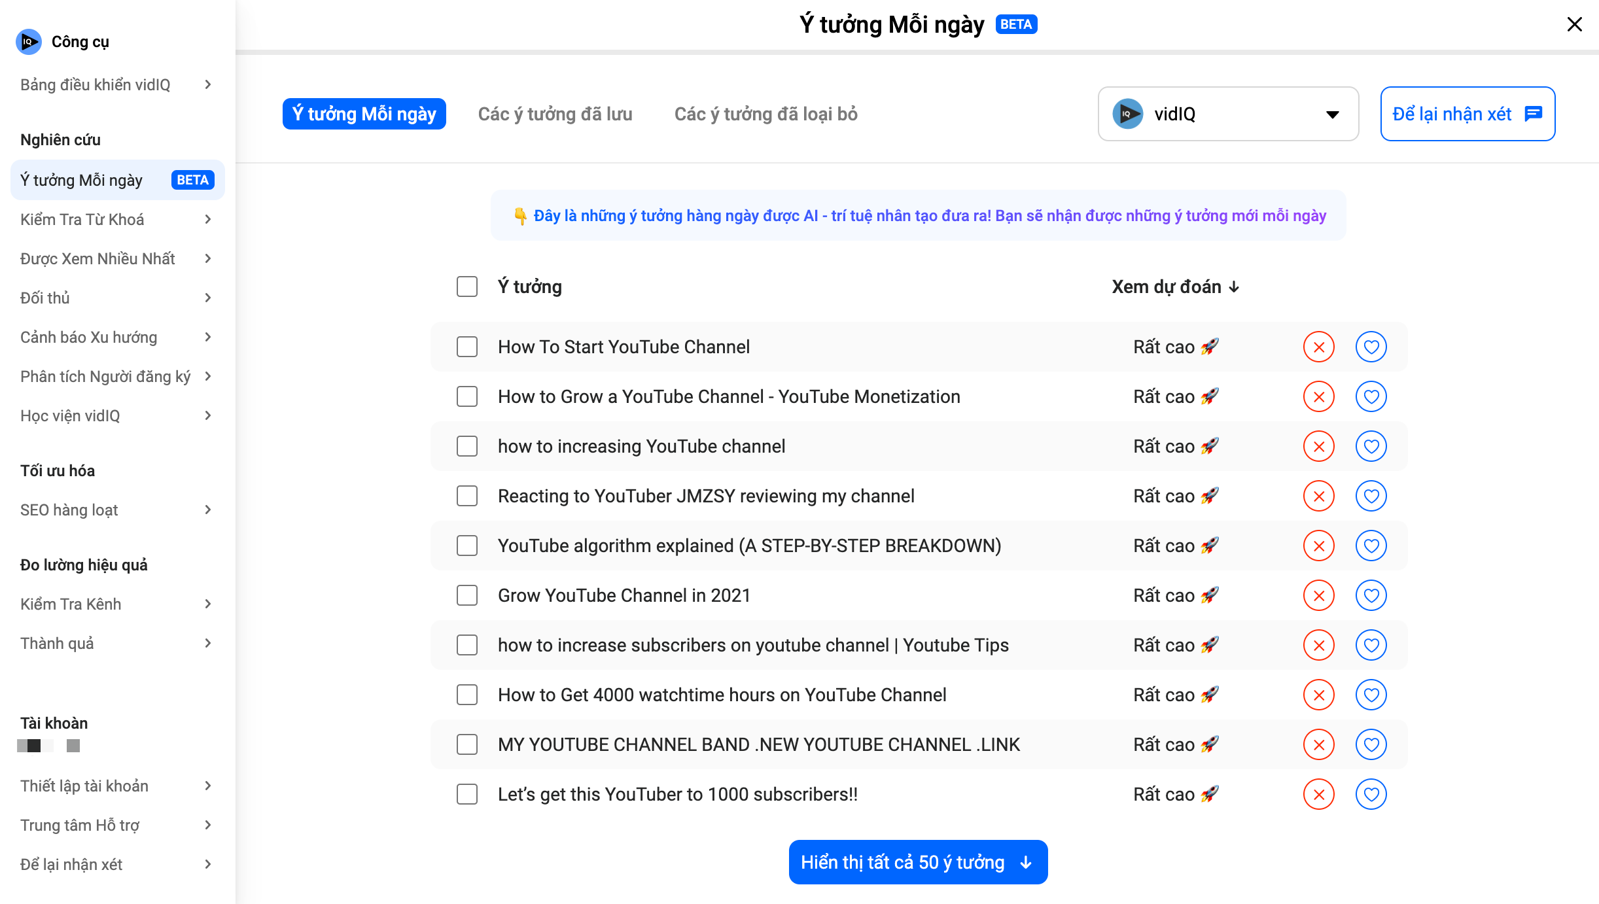
Task: Tick the select-all checkbox beside Ý tưởng header
Action: [x=467, y=287]
